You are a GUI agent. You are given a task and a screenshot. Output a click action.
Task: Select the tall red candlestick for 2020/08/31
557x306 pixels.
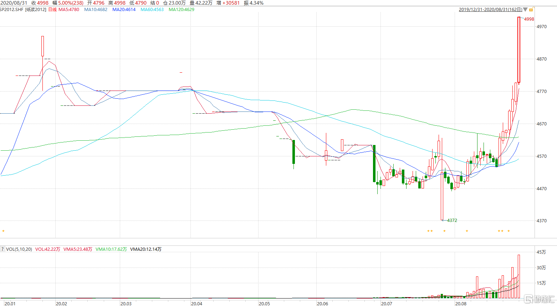point(519,50)
